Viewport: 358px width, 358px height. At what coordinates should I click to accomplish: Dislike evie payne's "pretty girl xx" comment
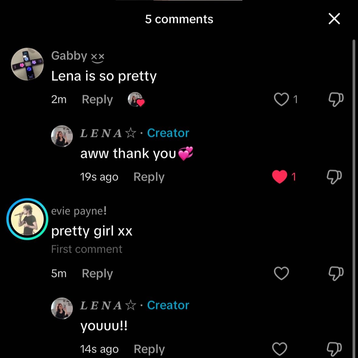tap(336, 273)
